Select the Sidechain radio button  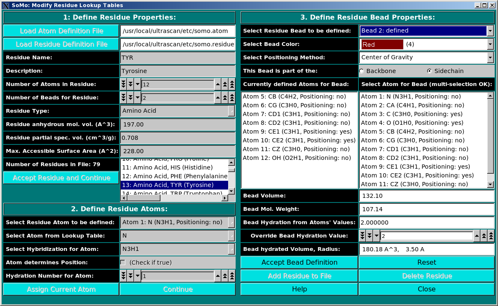tap(429, 71)
